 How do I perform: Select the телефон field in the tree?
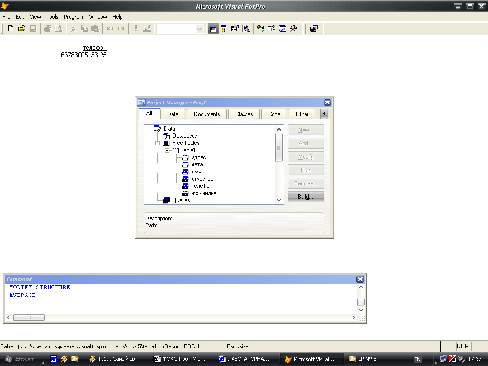tap(202, 186)
